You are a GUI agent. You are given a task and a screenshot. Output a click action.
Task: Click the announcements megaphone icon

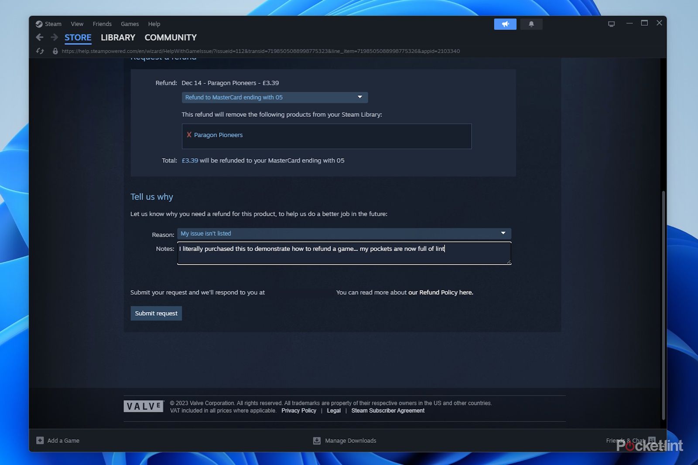(505, 24)
